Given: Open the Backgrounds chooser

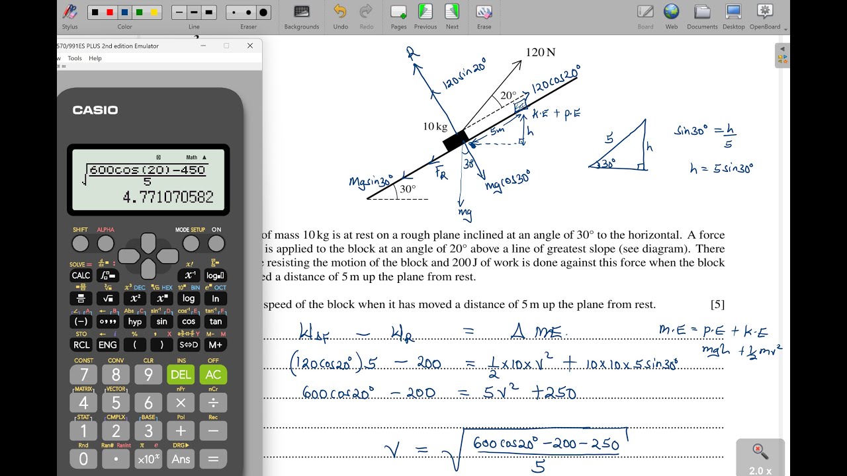Looking at the screenshot, I should tap(302, 17).
